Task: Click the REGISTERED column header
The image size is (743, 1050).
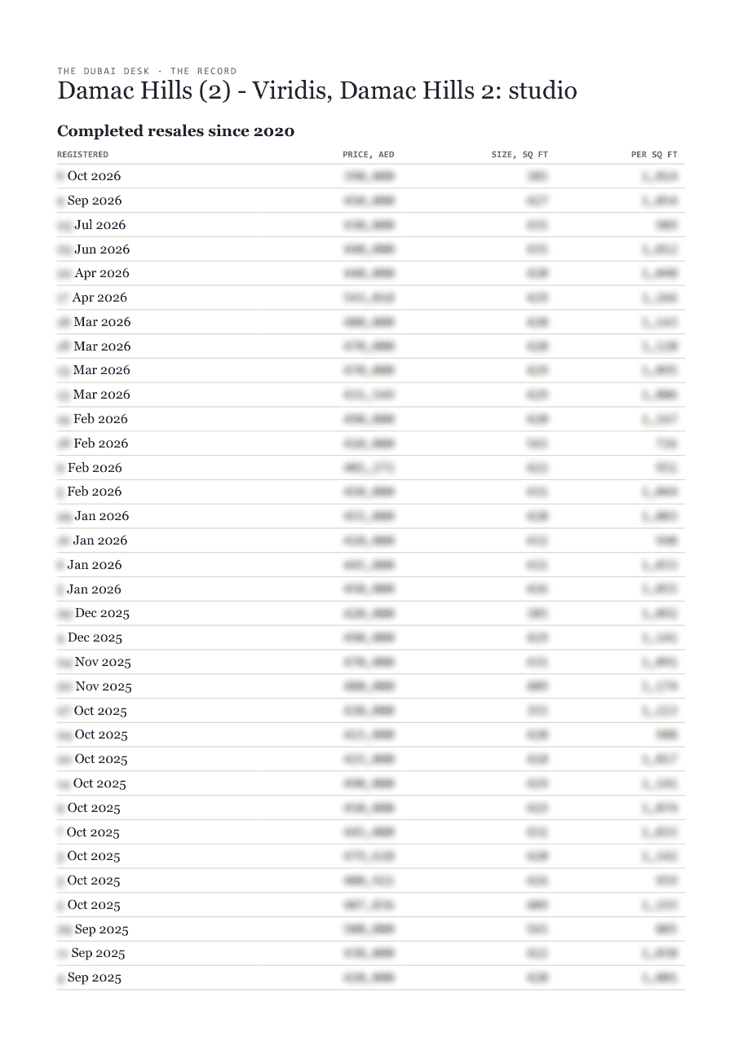Action: (x=82, y=154)
